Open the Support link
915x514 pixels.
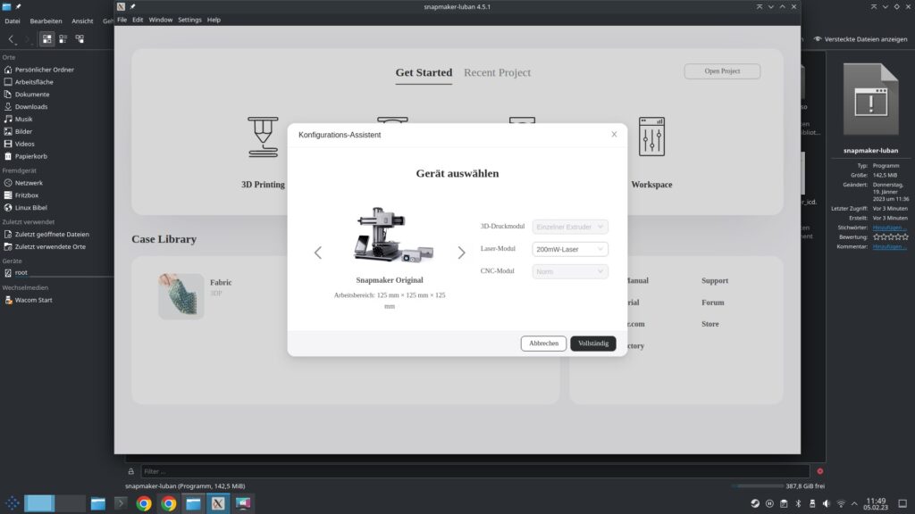pyautogui.click(x=715, y=281)
